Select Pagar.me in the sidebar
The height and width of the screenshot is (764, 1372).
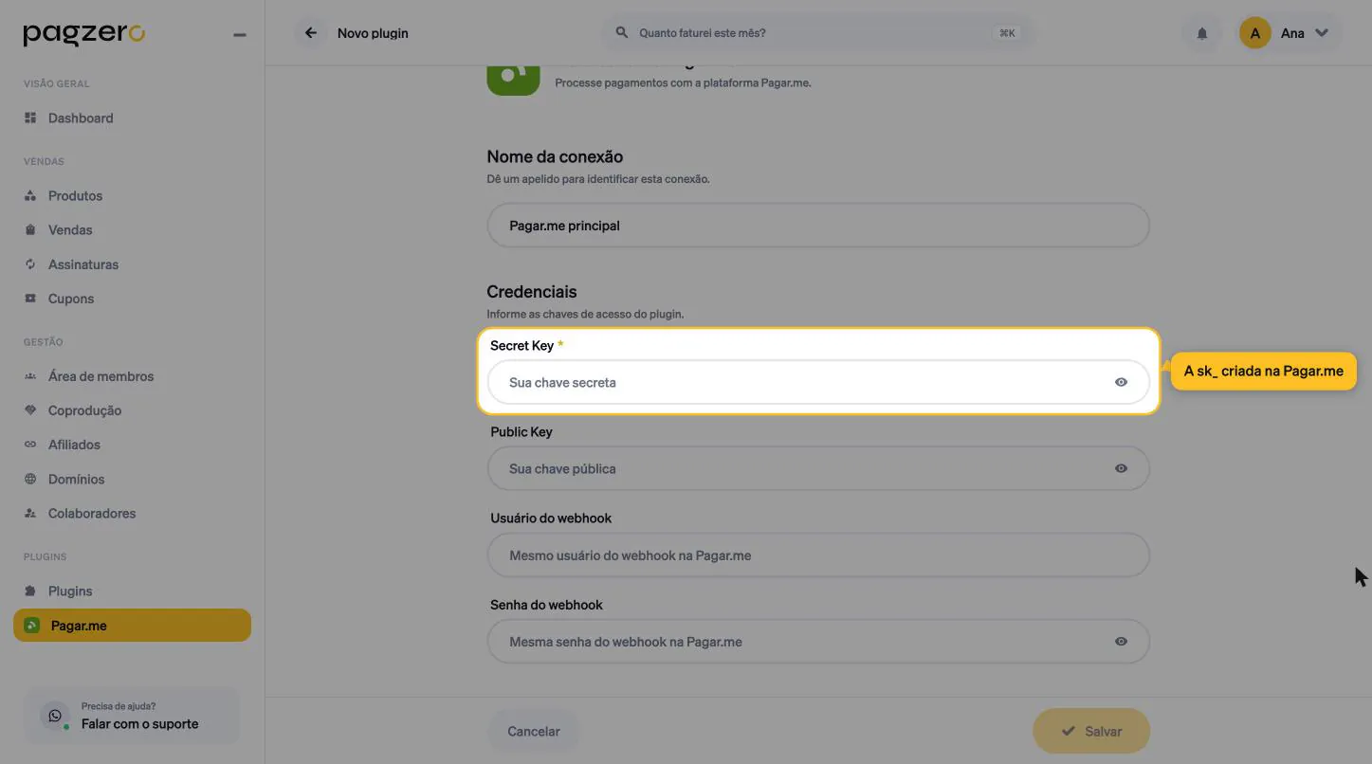132,626
